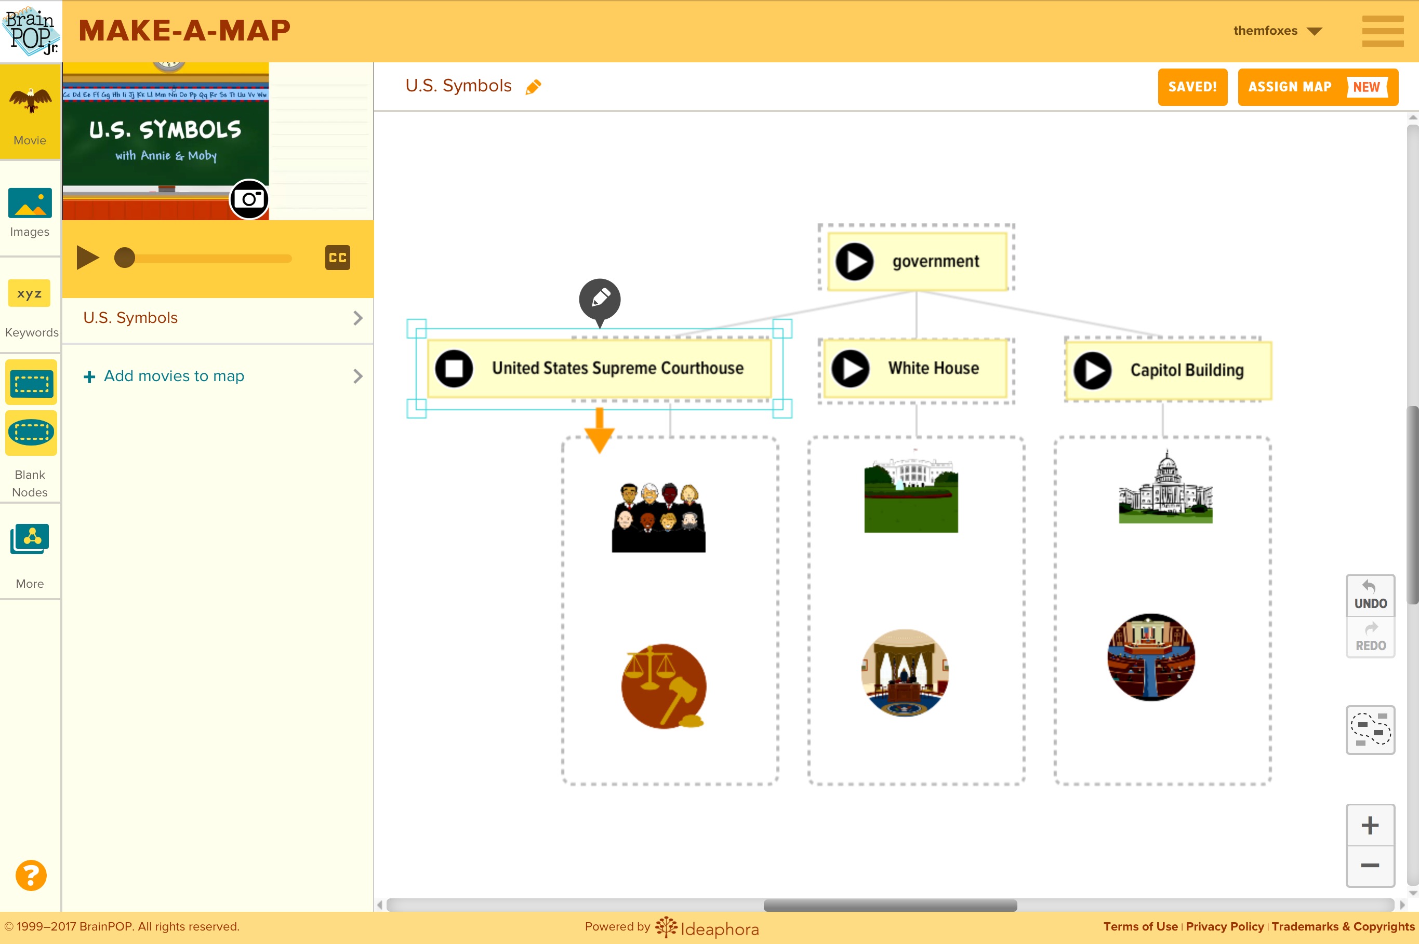1419x944 pixels.
Task: Stop playback on United States Supreme Courthouse node
Action: 454,369
